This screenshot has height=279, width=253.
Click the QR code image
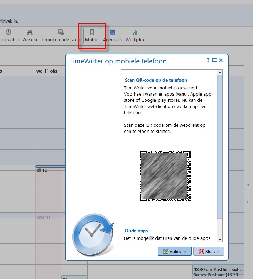(165, 176)
